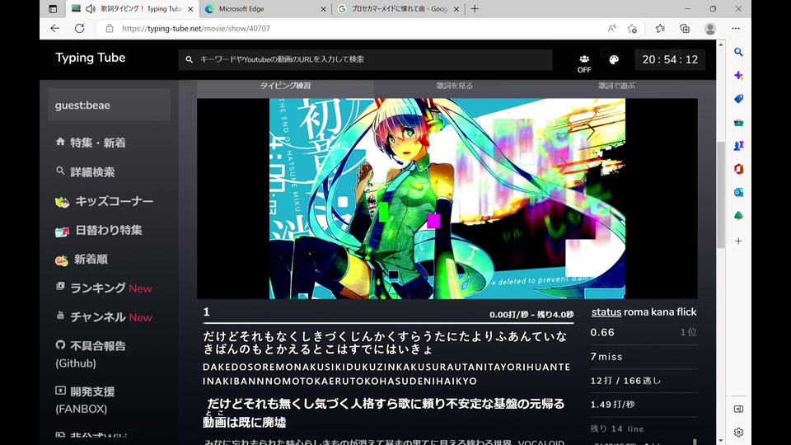
Task: Open the Favorites list icon
Action: tap(660, 28)
